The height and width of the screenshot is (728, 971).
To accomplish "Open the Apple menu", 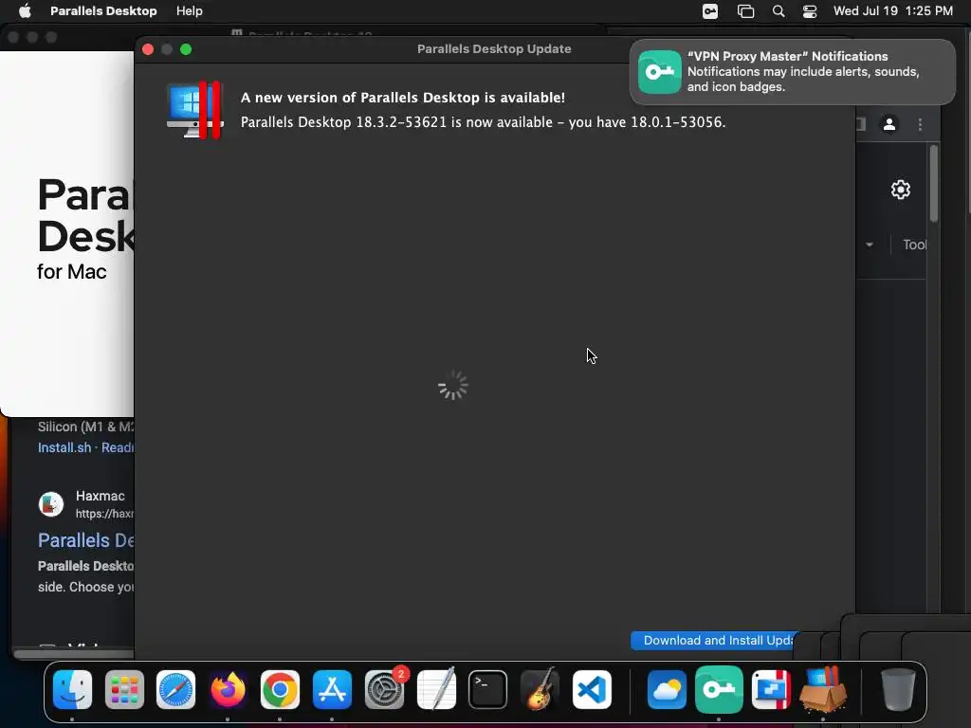I will [x=25, y=11].
